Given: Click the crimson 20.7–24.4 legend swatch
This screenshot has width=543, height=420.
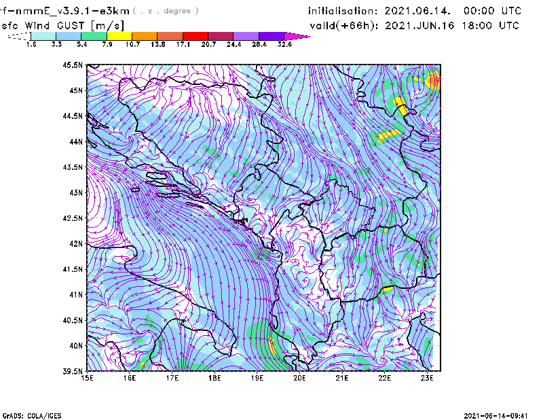Looking at the screenshot, I should [x=221, y=36].
